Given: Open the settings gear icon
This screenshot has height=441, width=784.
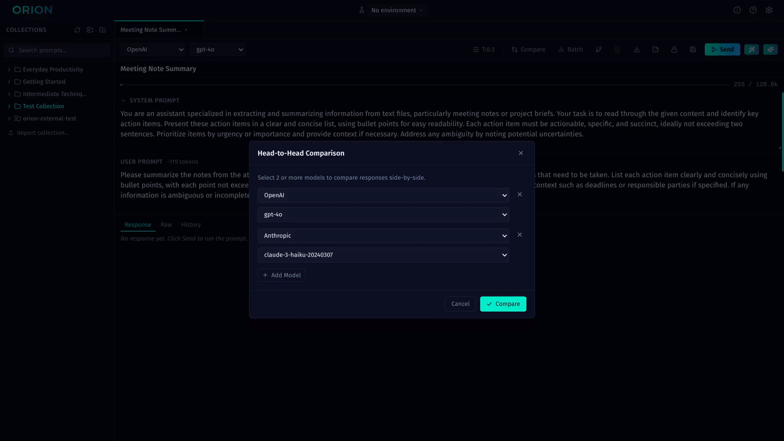Looking at the screenshot, I should point(769,10).
